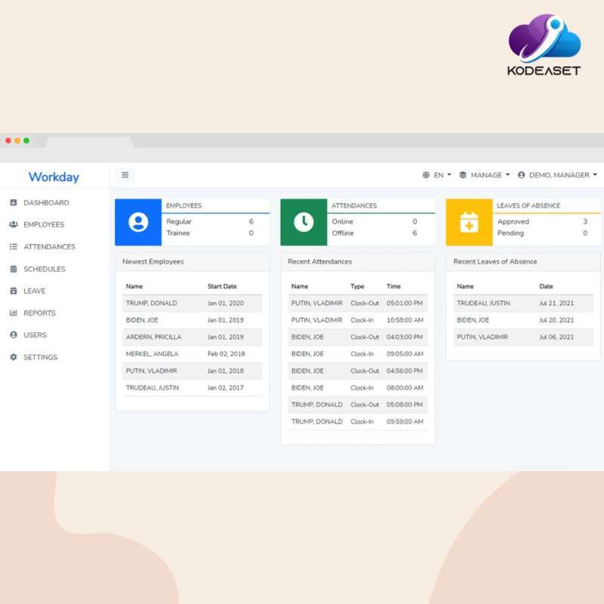The width and height of the screenshot is (604, 604).
Task: Open the REPORTS menu item
Action: pyautogui.click(x=39, y=313)
